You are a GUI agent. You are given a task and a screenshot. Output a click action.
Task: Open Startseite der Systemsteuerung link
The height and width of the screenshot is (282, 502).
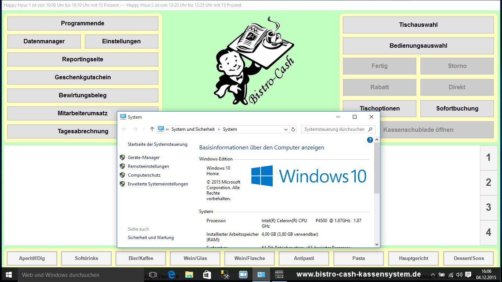[x=158, y=144]
